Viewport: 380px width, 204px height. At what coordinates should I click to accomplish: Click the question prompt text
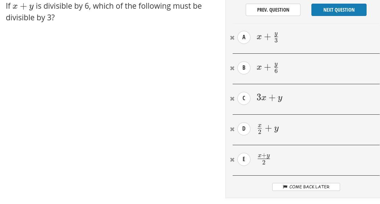click(104, 12)
